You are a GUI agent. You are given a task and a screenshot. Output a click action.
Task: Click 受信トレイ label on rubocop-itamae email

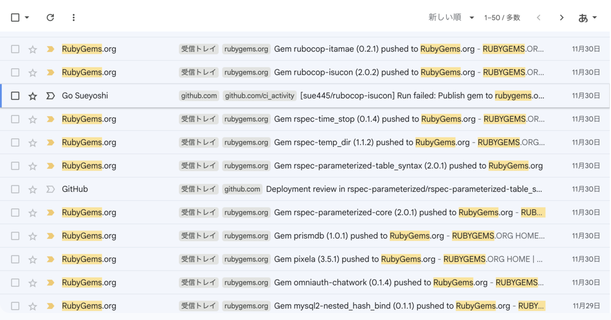pos(199,49)
